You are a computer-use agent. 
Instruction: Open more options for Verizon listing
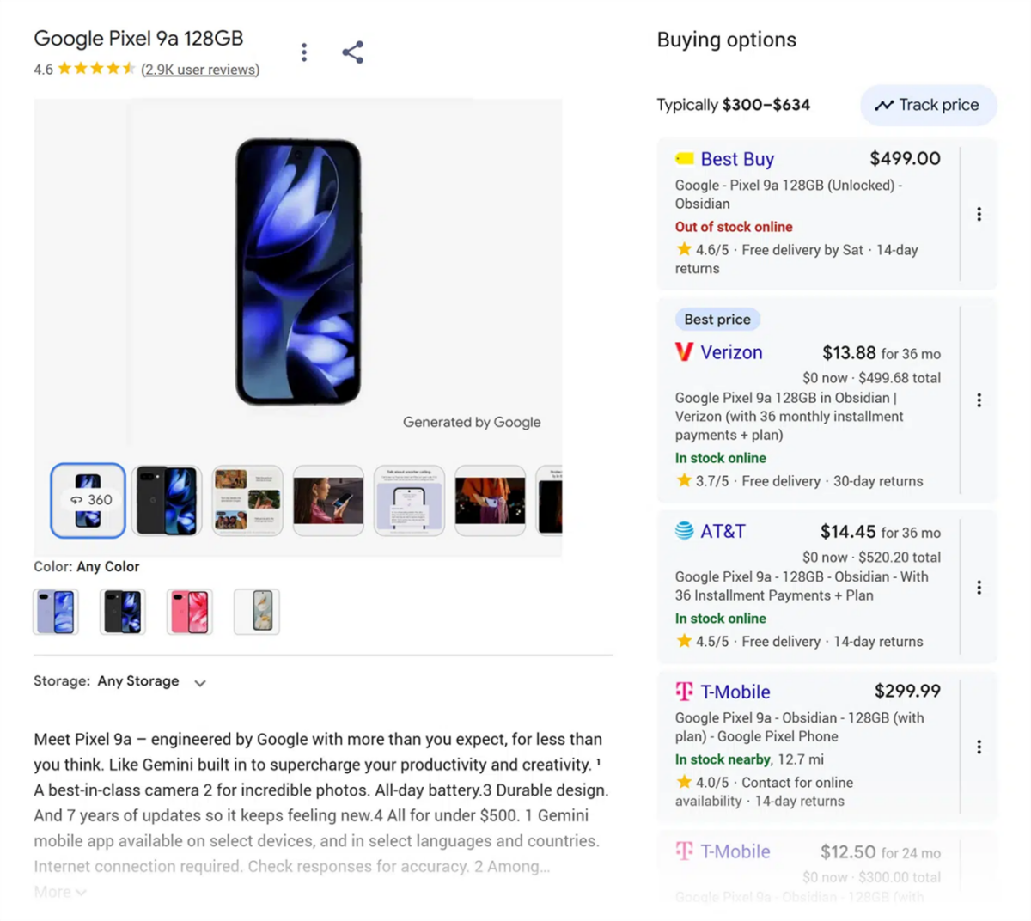[x=979, y=400]
